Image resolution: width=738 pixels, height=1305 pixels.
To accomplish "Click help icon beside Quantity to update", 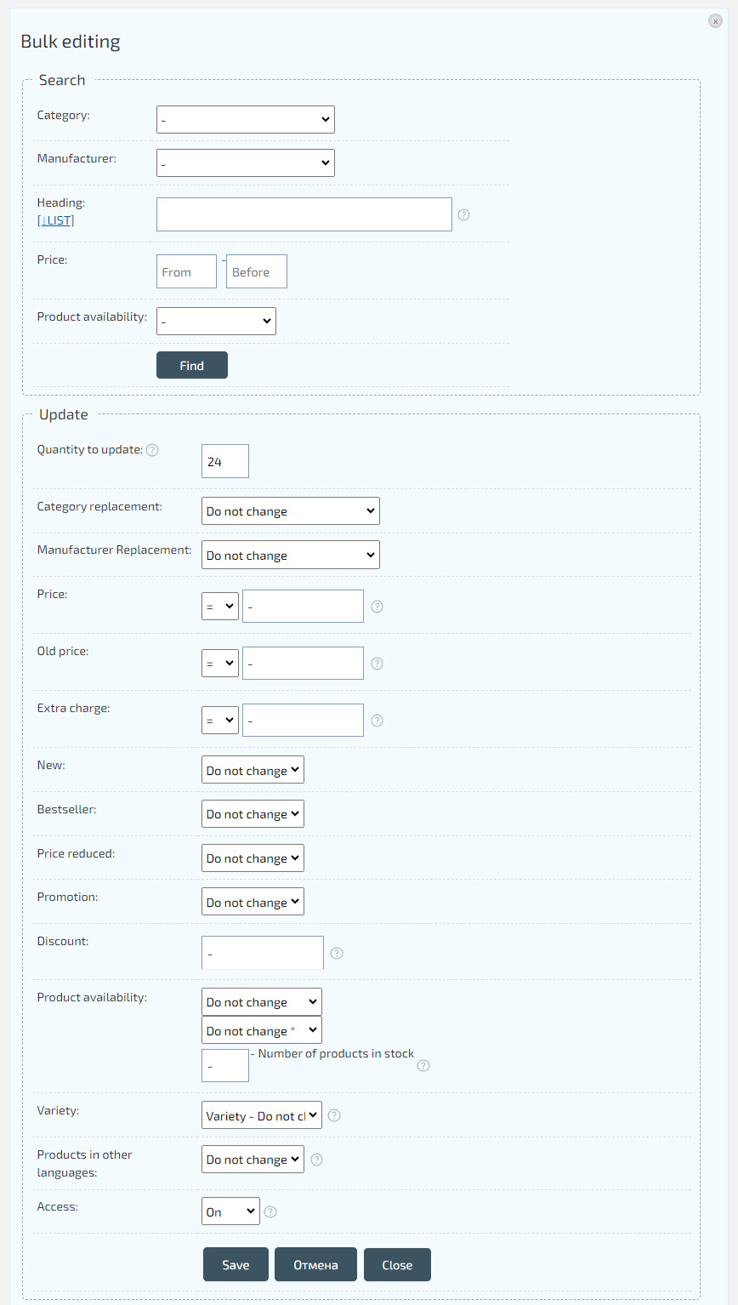I will 152,450.
